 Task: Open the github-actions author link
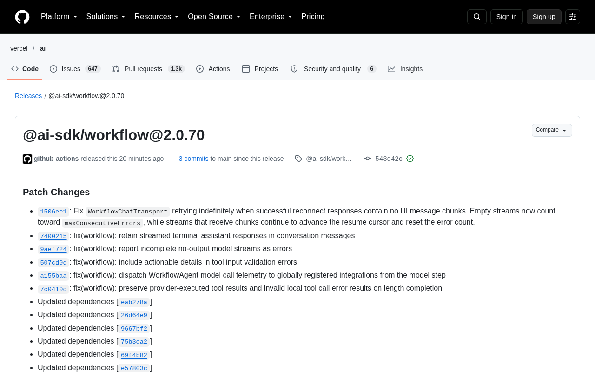coord(56,159)
